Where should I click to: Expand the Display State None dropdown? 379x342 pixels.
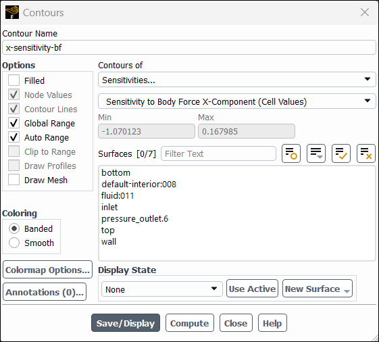162,289
